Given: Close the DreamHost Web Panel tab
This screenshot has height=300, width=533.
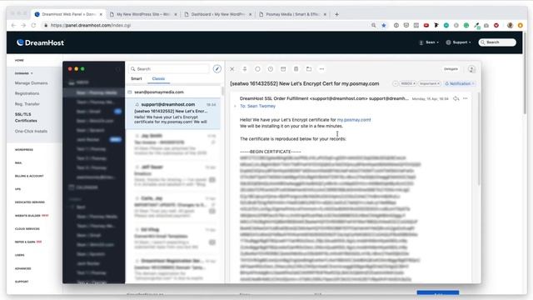Looking at the screenshot, I should tap(101, 14).
